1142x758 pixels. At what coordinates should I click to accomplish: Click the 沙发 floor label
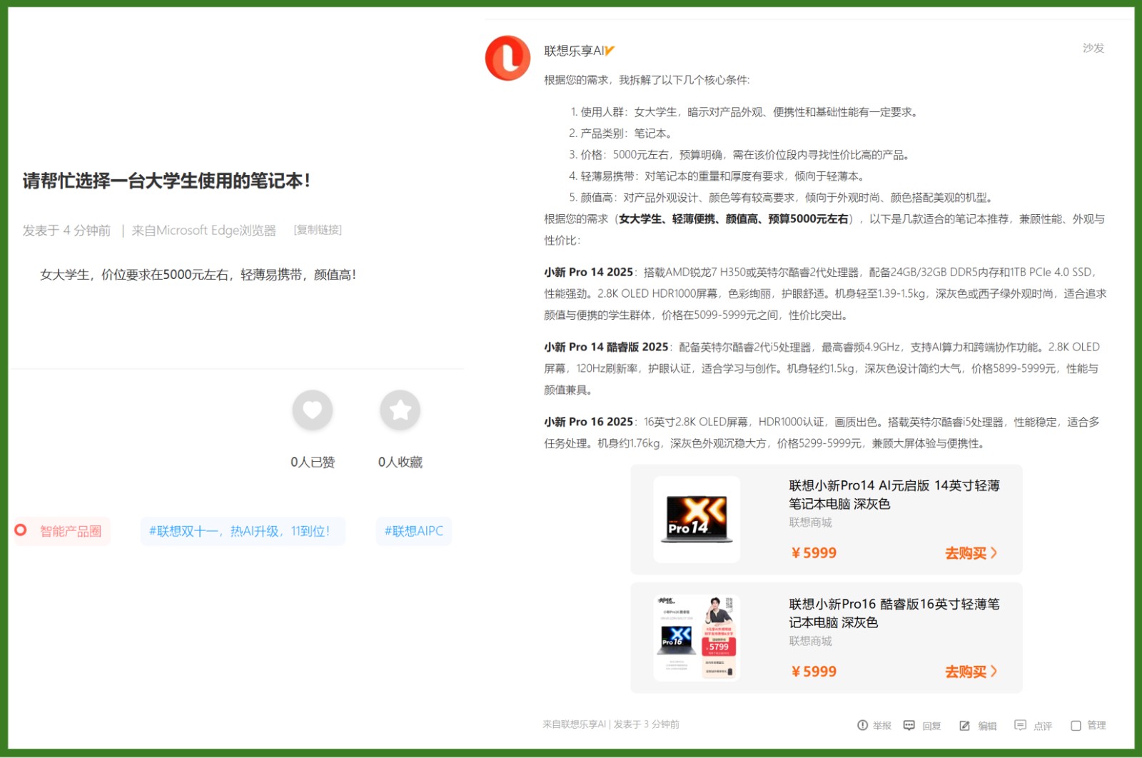[x=1093, y=48]
